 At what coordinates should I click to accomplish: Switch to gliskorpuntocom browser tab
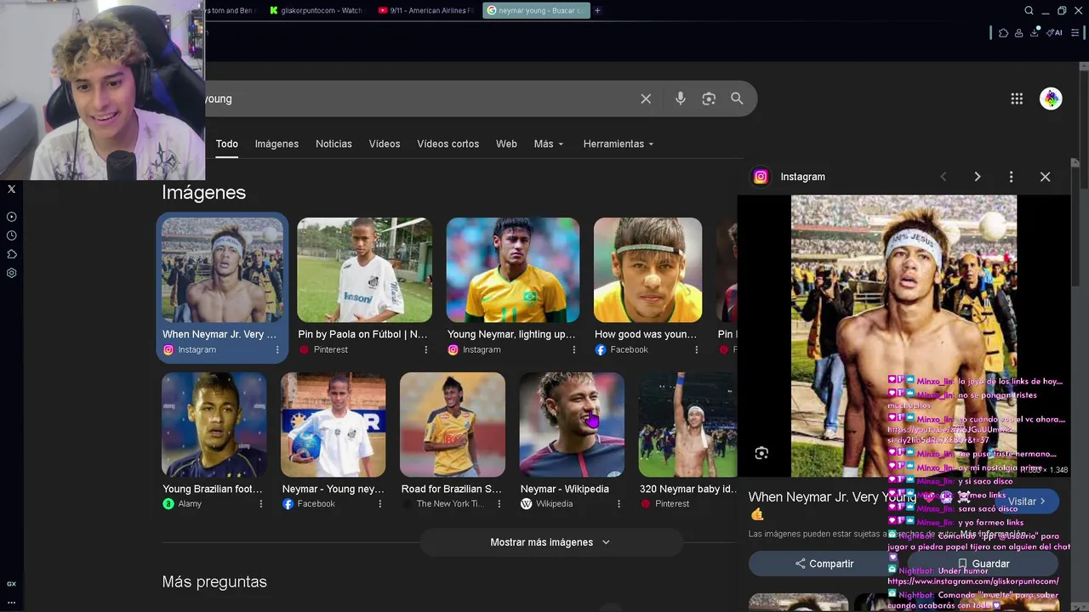pyautogui.click(x=316, y=10)
